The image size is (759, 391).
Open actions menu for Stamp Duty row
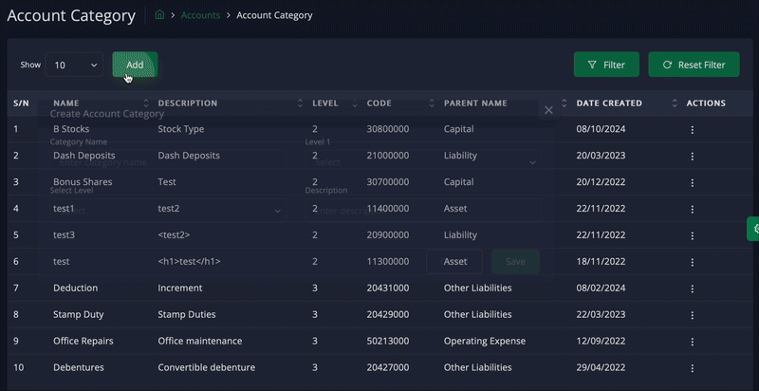coord(692,314)
